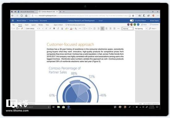The height and width of the screenshot is (118, 170).
Task: Shrink the font size
Action: tap(50, 29)
